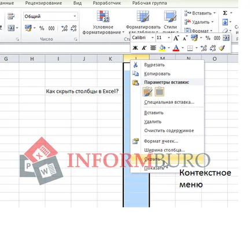251x226 pixels.
Task: Click percent style in ribbon Число group
Action: 42,28
